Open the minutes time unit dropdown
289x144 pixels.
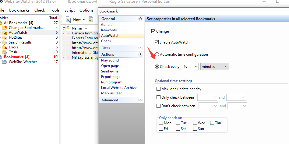click(x=214, y=66)
